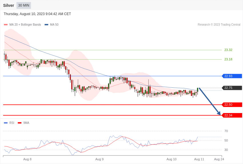Click the RSI axis value 30
The image size is (243, 164).
pos(226,150)
